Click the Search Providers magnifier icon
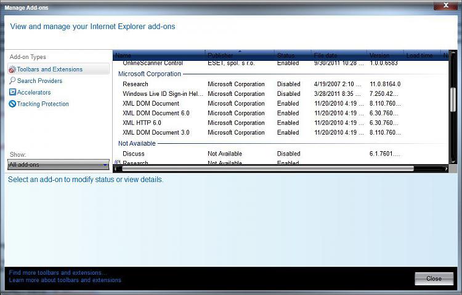This screenshot has height=295, width=462. [x=12, y=81]
